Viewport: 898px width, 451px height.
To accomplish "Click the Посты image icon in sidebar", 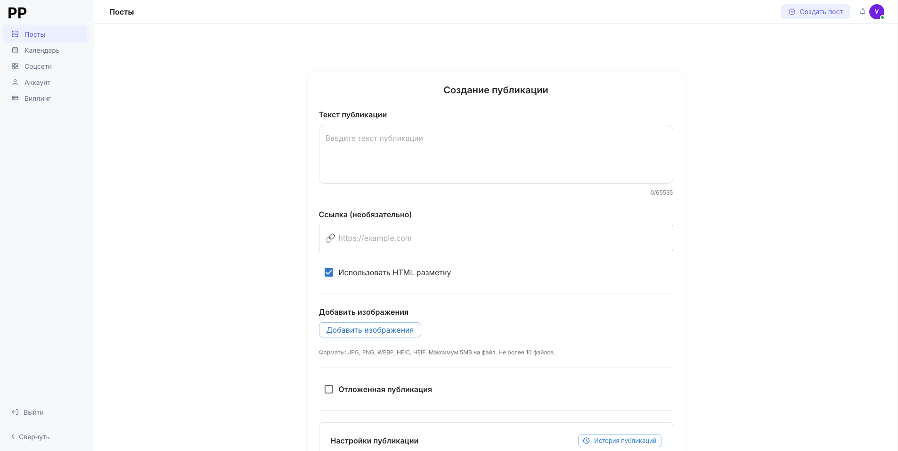I will [x=15, y=34].
